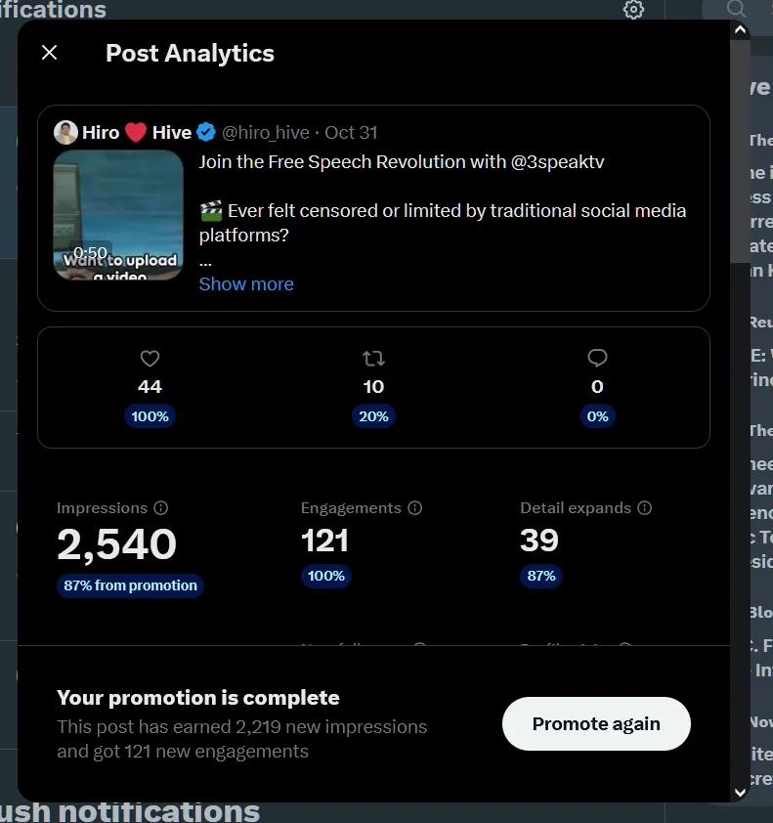Viewport: 773px width, 823px height.
Task: Open the @3speaktv mention link
Action: tap(558, 161)
